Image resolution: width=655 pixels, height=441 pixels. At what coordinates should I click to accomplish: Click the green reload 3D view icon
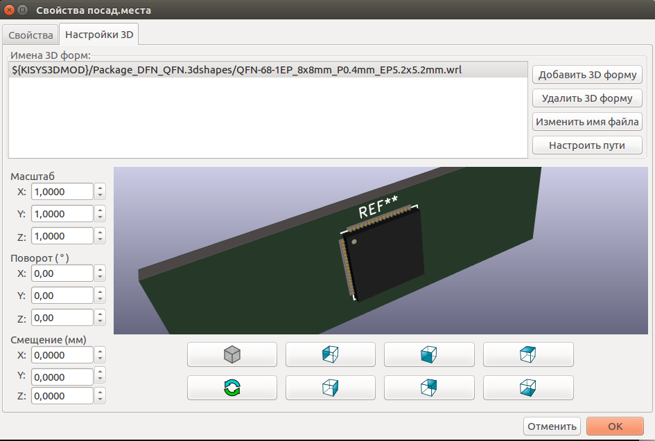point(232,388)
